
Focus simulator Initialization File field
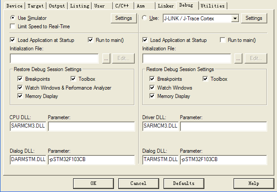54,58
